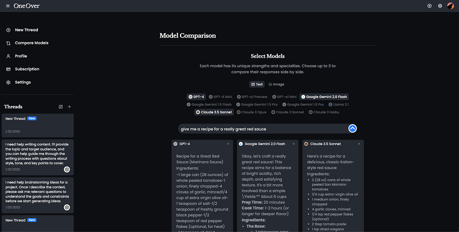459x232 pixels.
Task: Deselect the Claude 3.5 Sonnet model chip
Action: [214, 112]
